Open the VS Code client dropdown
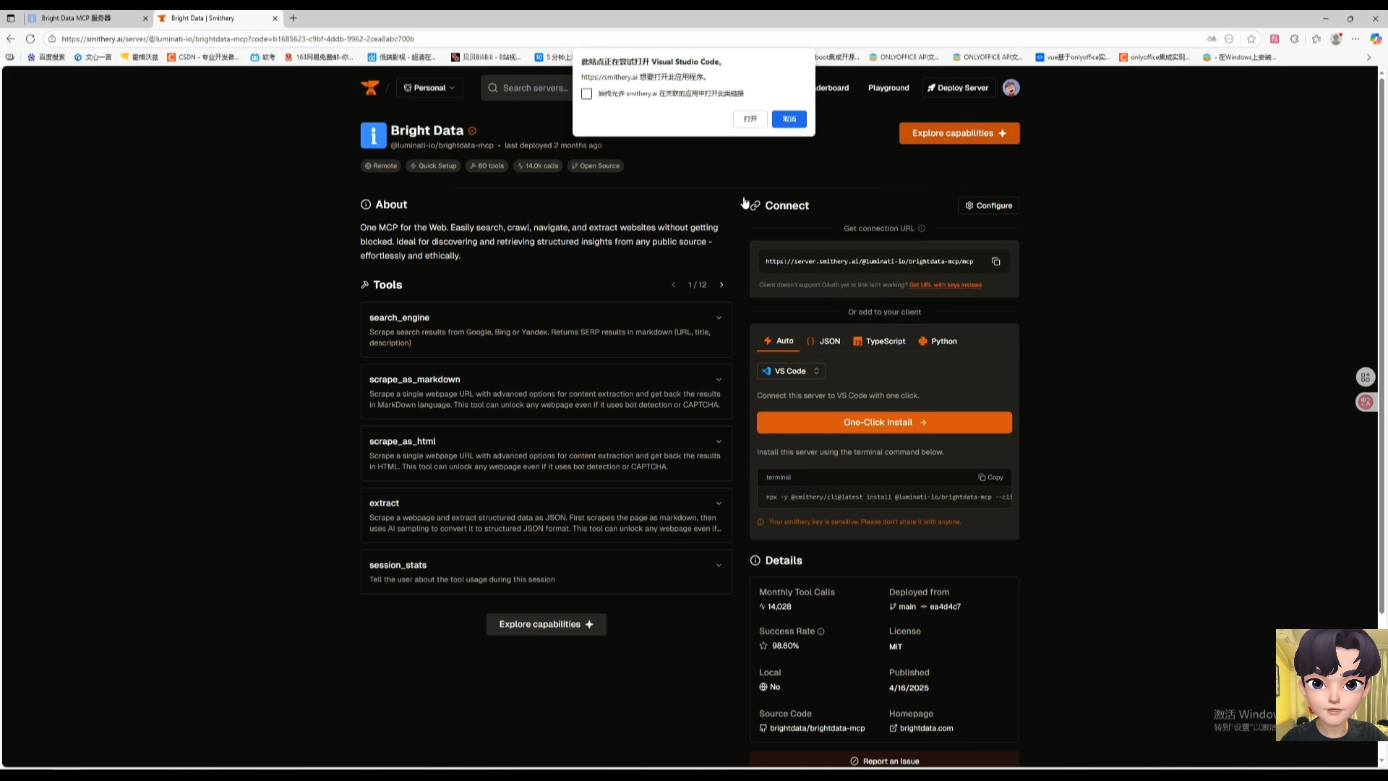This screenshot has height=781, width=1388. click(x=791, y=371)
